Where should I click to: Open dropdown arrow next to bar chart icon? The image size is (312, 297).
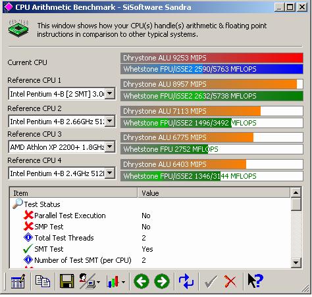point(123,282)
